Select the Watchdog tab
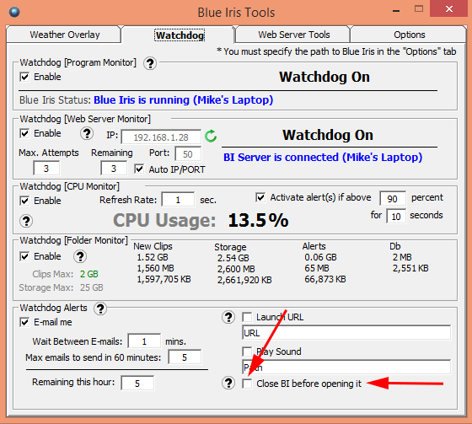 coord(180,35)
